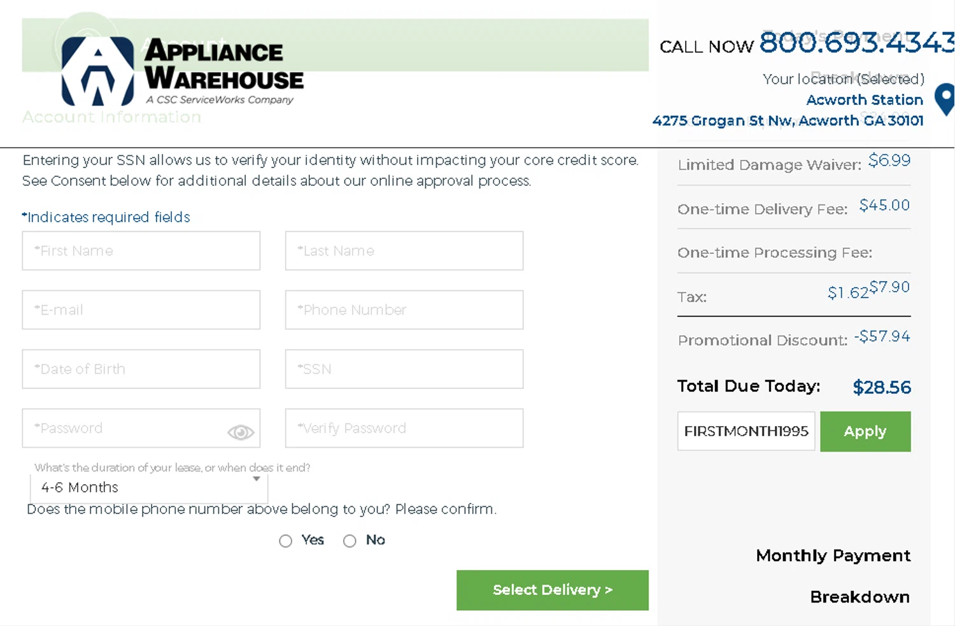Click the Last Name field

coord(404,251)
